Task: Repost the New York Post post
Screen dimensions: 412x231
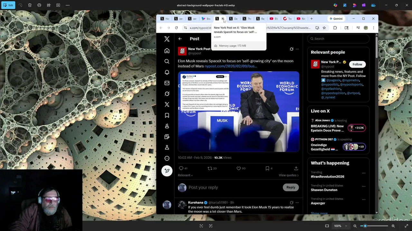Action: 210,168
